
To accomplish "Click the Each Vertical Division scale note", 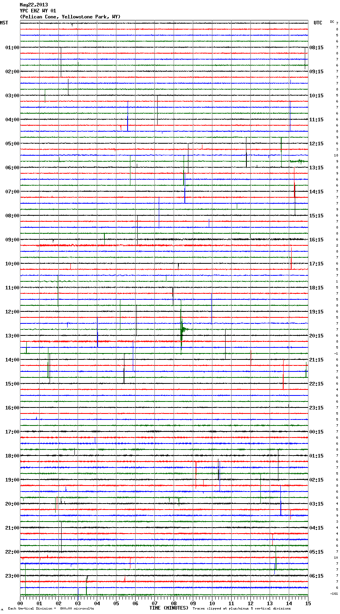I will pyautogui.click(x=51, y=608).
